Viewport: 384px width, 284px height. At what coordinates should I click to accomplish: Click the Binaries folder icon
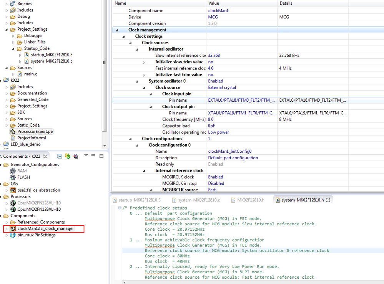tap(13, 4)
